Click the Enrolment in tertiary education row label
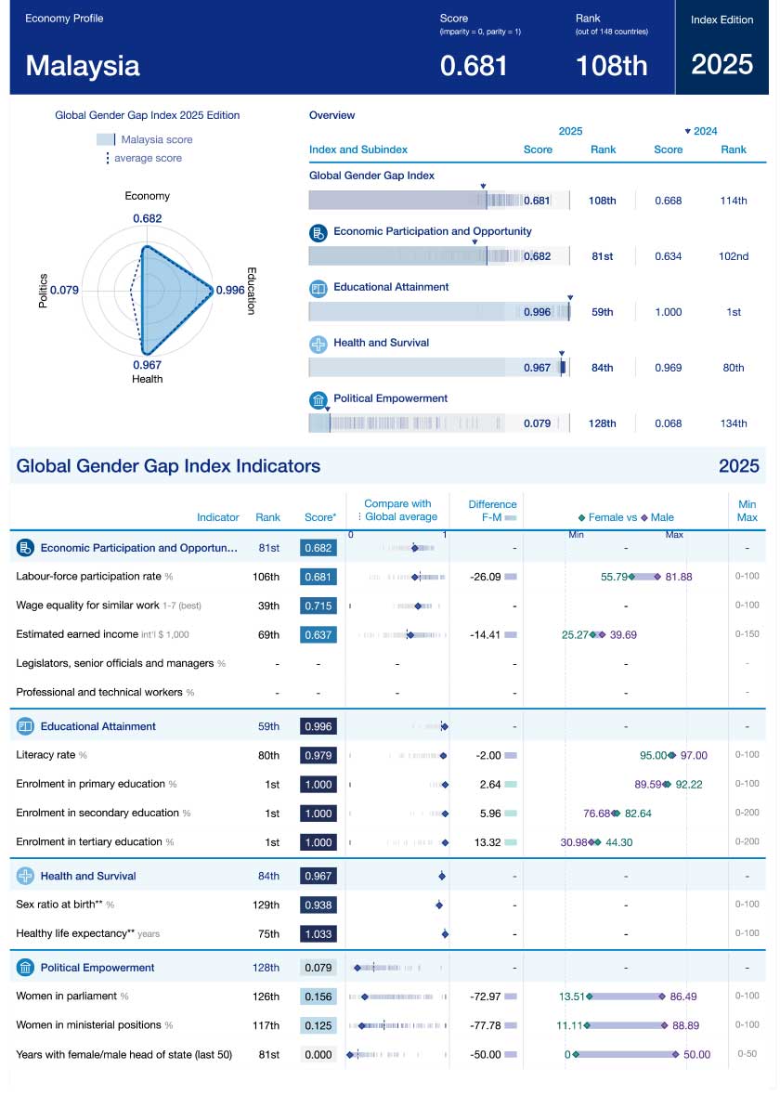Screen dimensions: 780x1094 [89, 842]
